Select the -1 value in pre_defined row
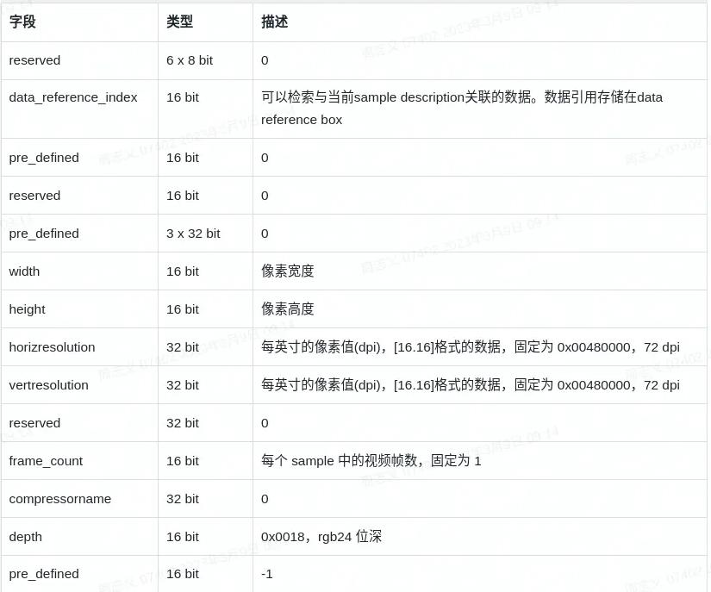The image size is (711, 592). 265,573
